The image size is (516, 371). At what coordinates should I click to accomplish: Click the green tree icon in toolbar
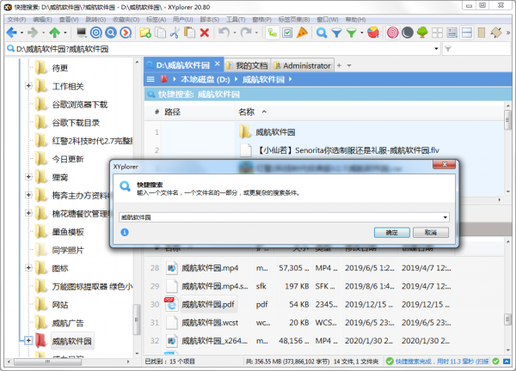click(x=422, y=33)
